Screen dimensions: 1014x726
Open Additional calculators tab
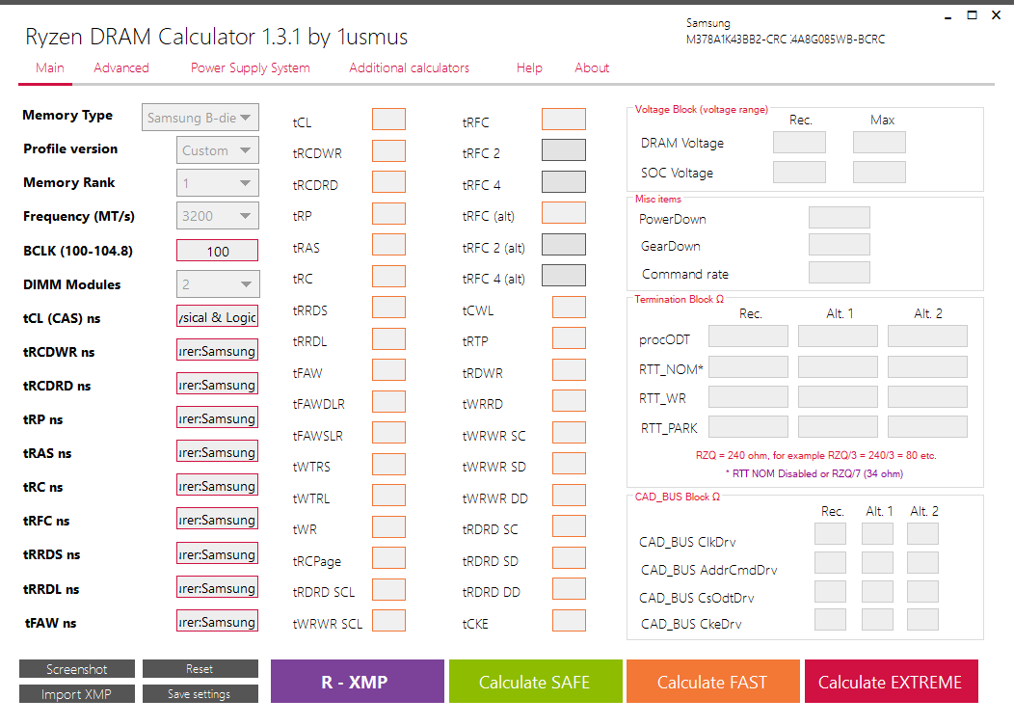[410, 67]
